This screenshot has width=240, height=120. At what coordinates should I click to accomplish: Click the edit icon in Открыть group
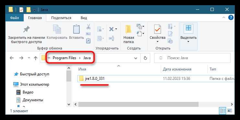pos(170,34)
